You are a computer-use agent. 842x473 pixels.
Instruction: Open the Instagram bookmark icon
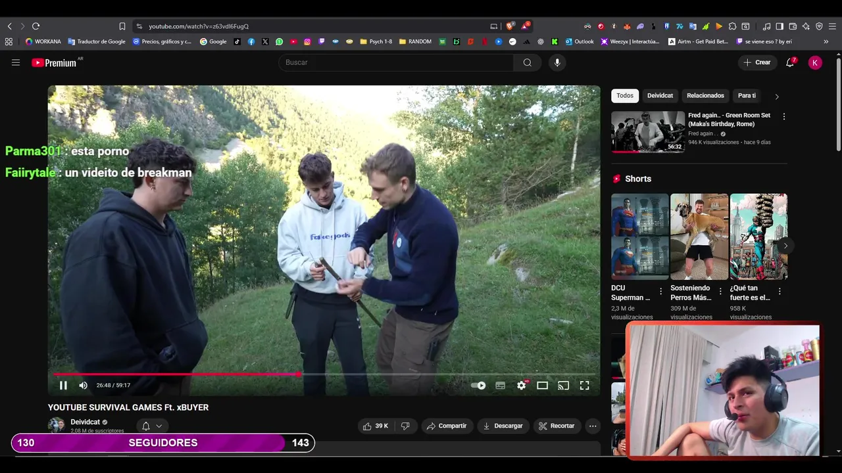click(307, 41)
